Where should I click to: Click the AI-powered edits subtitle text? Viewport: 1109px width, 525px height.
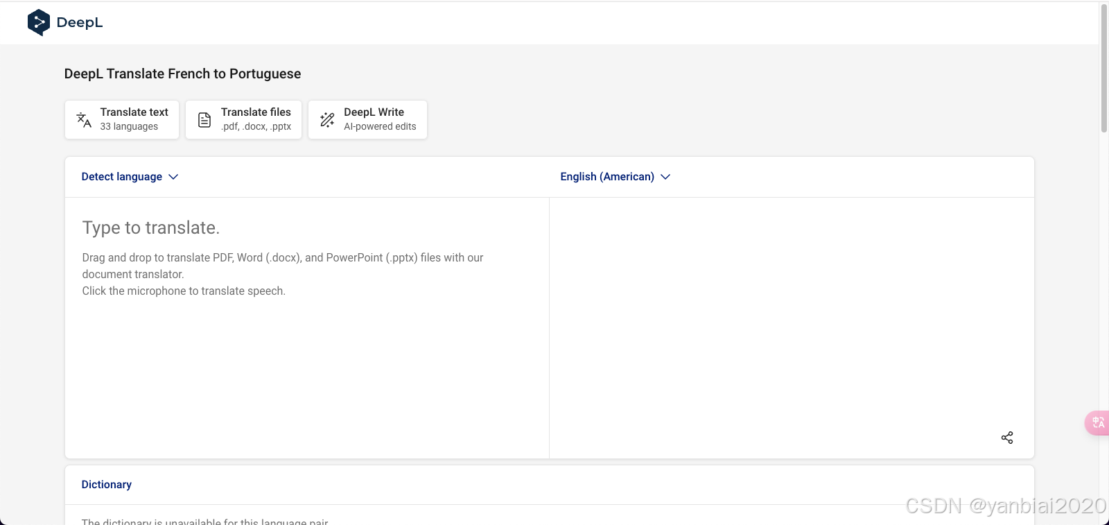click(380, 127)
